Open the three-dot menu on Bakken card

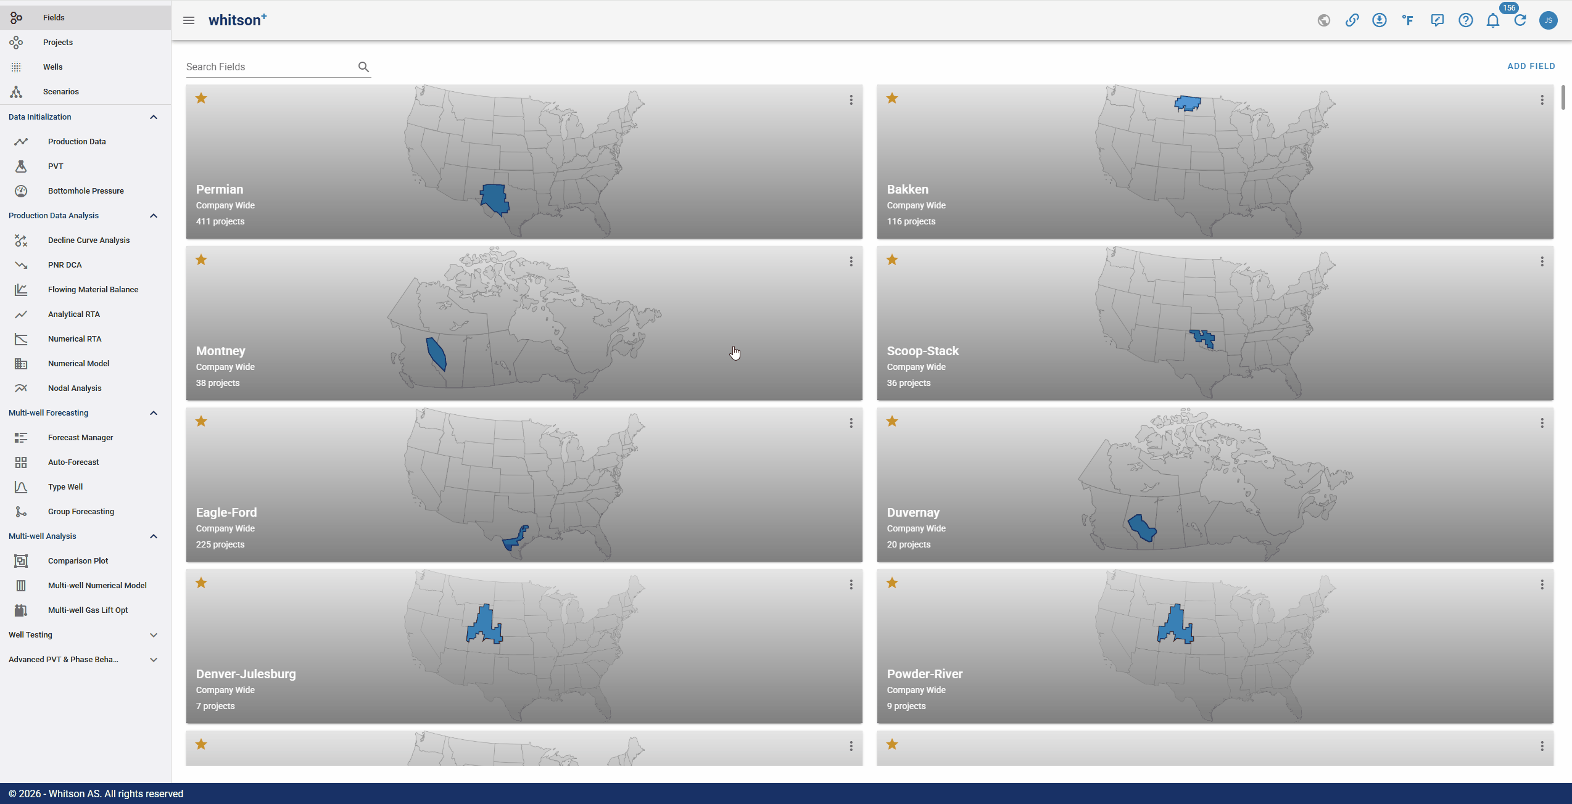[1542, 100]
